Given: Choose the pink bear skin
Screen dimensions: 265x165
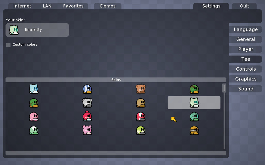Looking at the screenshot, I should (x=87, y=130).
